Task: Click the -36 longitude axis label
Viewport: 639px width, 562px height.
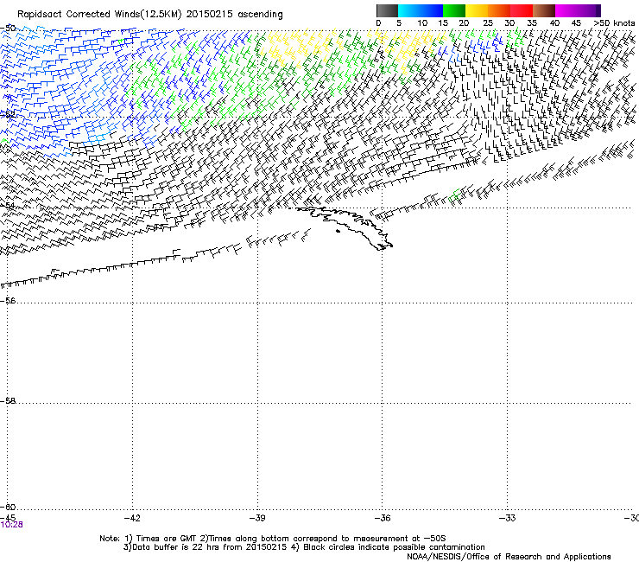Action: tap(383, 518)
